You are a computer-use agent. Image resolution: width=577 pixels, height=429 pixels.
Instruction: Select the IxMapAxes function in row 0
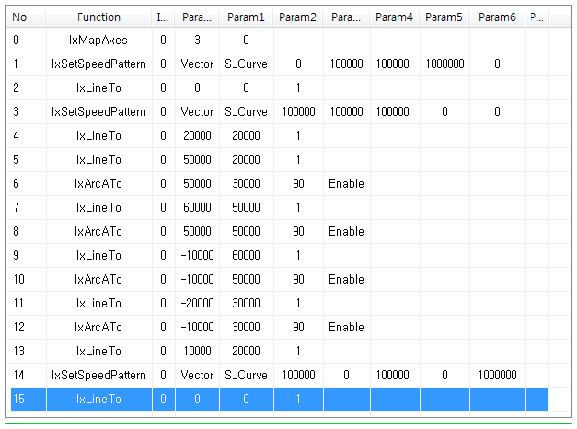click(98, 41)
